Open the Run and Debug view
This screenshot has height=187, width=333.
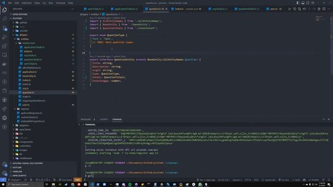click(x=5, y=37)
